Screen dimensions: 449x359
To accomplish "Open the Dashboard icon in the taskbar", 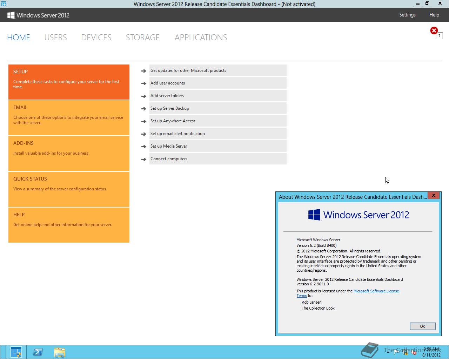I will [16, 352].
